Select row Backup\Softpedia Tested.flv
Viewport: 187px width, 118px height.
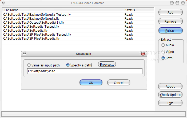pyautogui.click(x=78, y=15)
